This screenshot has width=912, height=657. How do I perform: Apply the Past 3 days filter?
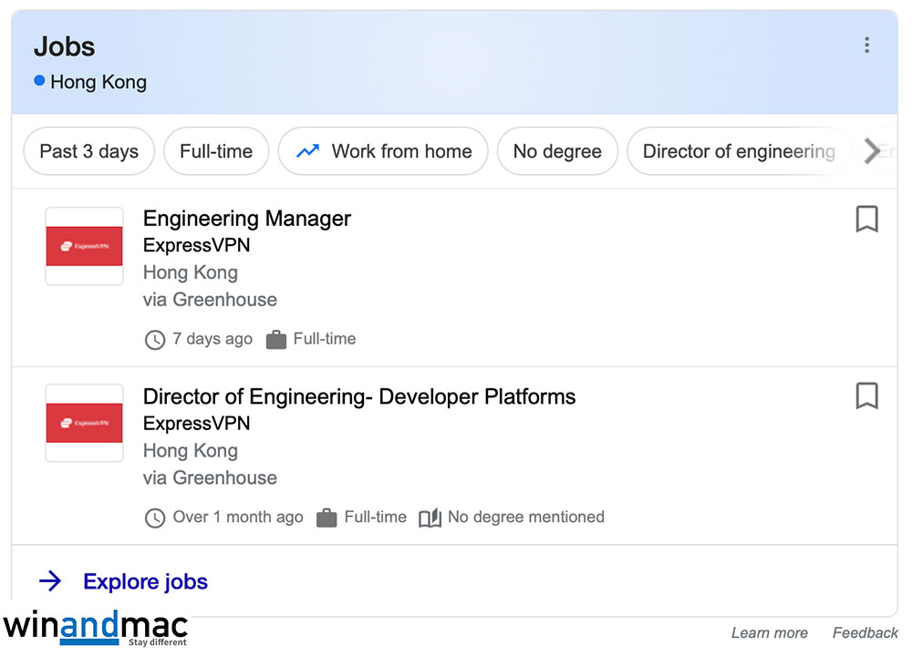point(89,151)
